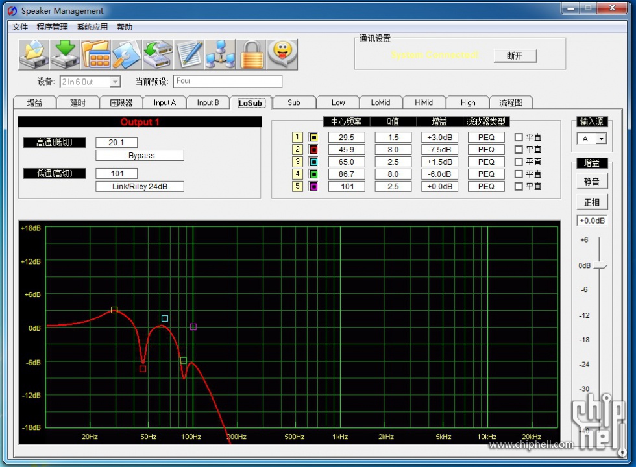Click the red band 2 graph handle
This screenshot has width=636, height=467.
[143, 369]
